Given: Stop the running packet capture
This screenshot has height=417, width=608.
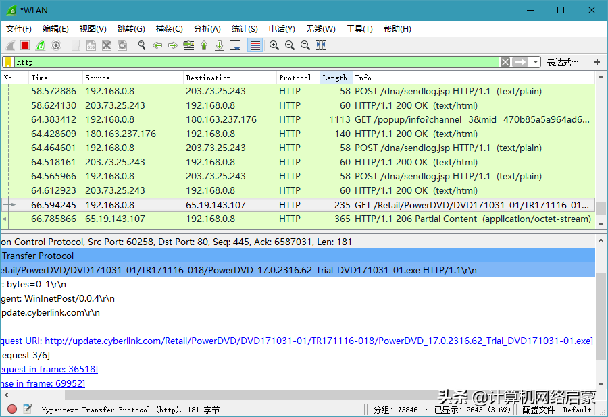Looking at the screenshot, I should [24, 45].
